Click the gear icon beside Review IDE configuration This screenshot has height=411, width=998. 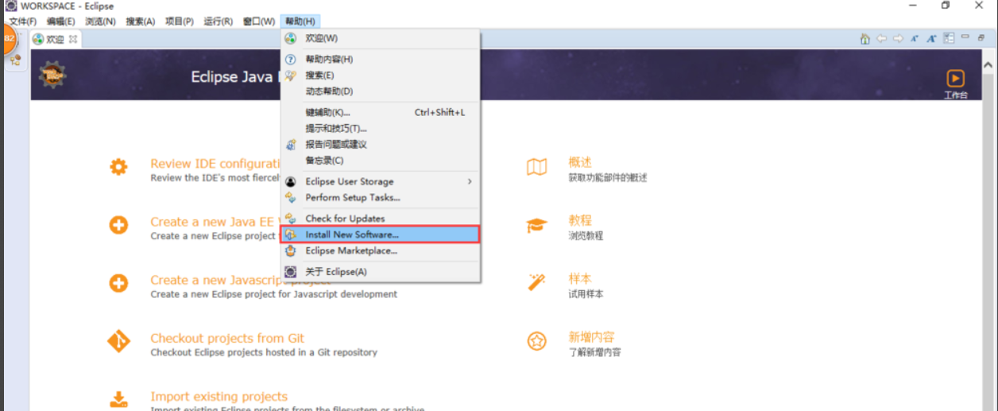click(x=118, y=167)
